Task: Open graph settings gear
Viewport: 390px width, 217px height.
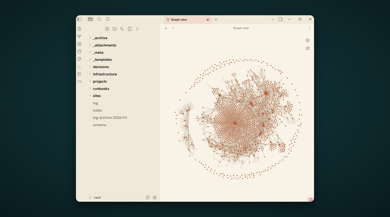Action: coord(308,40)
